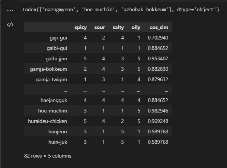Select the salty column header
This screenshot has width=227, height=168.
[x=118, y=27]
